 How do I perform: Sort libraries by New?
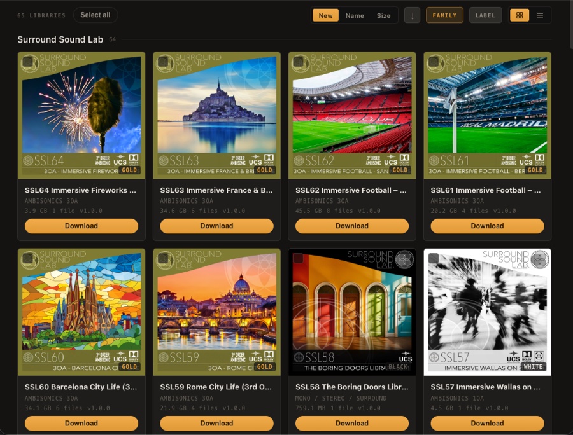[x=325, y=15]
